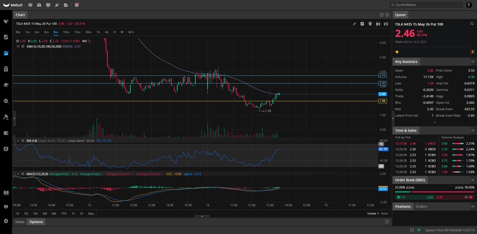Select the 1h timeframe

[x=98, y=32]
